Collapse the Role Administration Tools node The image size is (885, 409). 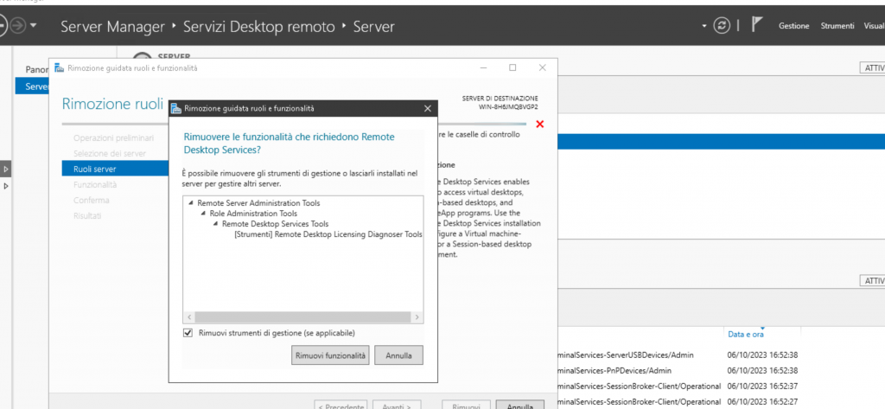(202, 213)
